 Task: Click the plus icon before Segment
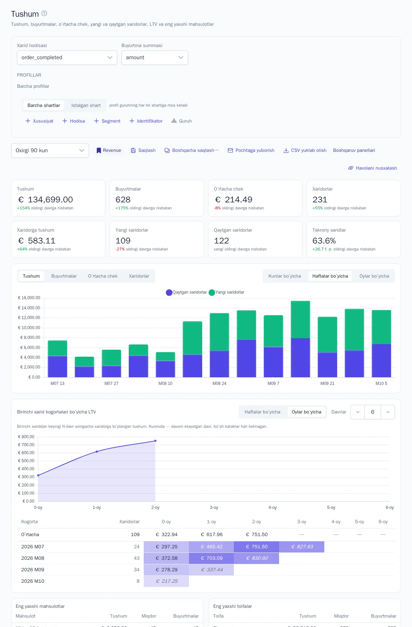point(96,121)
